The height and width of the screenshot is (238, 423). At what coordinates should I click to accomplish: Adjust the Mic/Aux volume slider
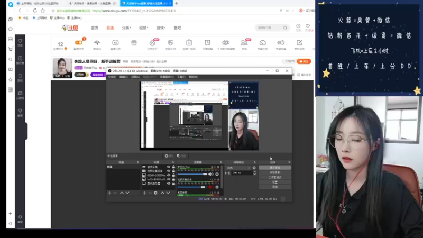[192, 175]
